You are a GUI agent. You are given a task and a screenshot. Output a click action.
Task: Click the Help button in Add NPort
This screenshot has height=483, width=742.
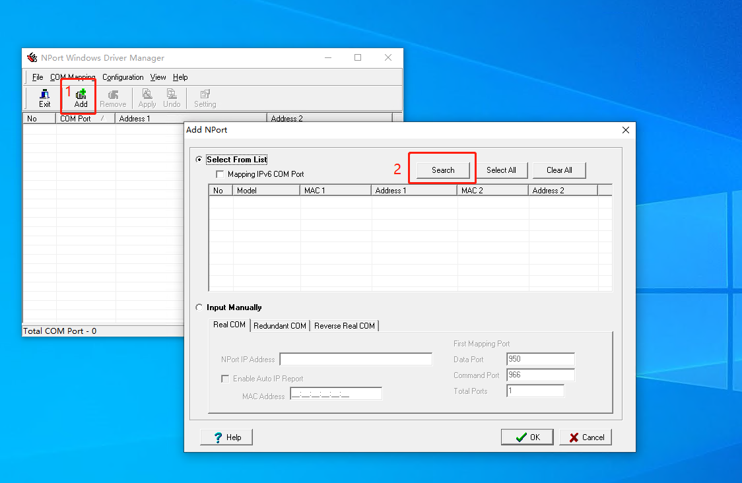point(226,437)
